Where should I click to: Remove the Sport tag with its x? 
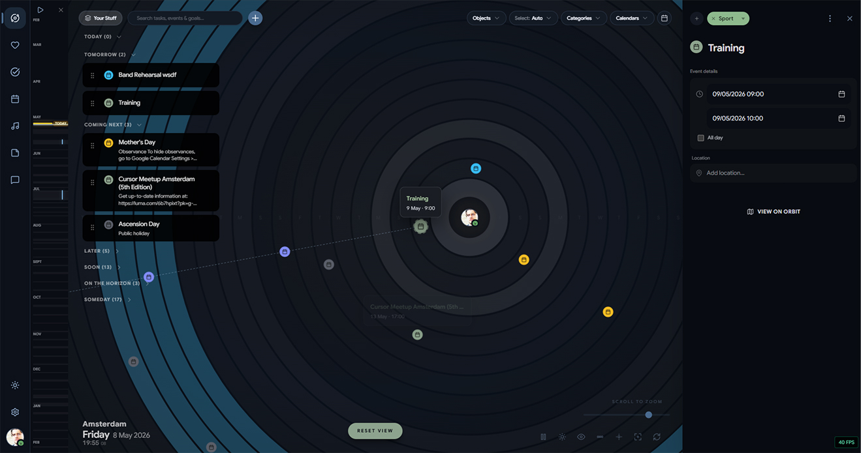coord(713,19)
